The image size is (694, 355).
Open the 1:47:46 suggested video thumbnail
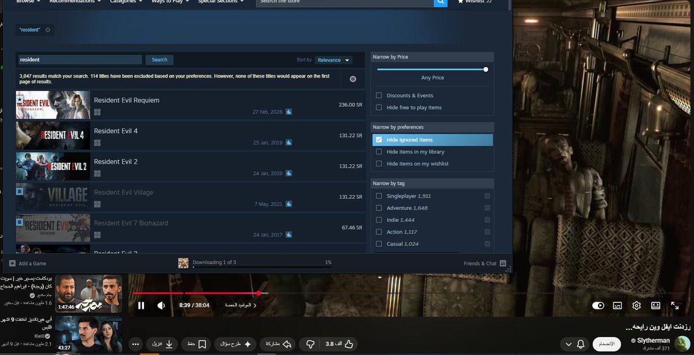[x=88, y=293]
